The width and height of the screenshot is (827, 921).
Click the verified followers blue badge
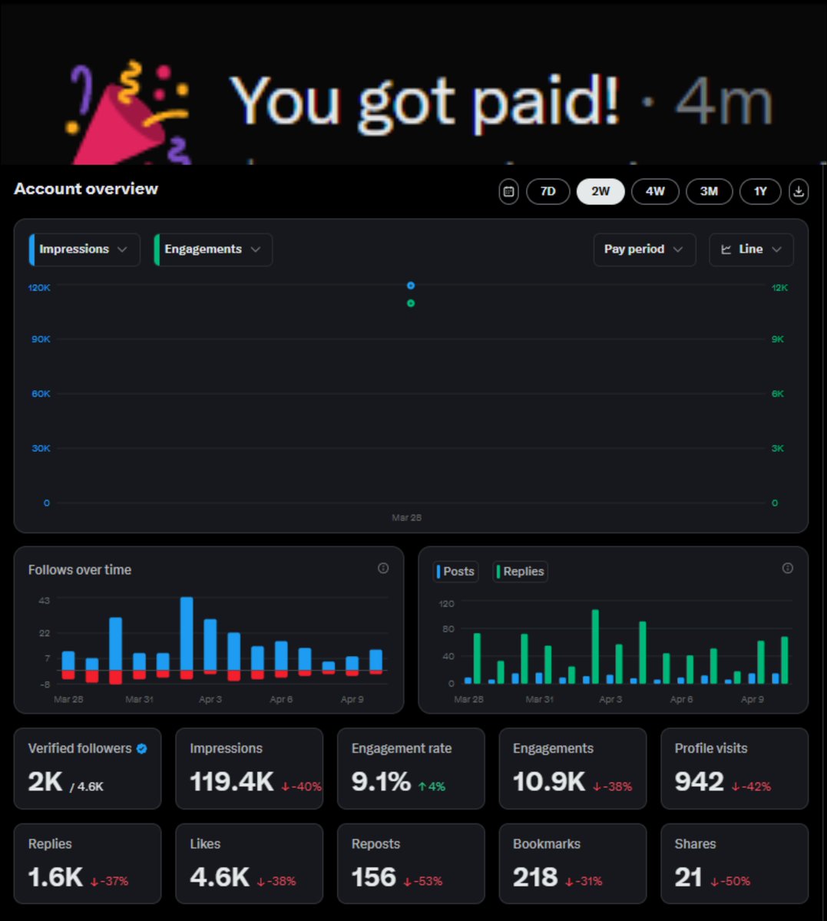[x=141, y=748]
